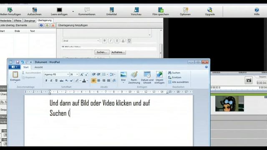The height and width of the screenshot is (150, 267).
Task: Toggle italic in the overlay text options
Action: (111, 41)
